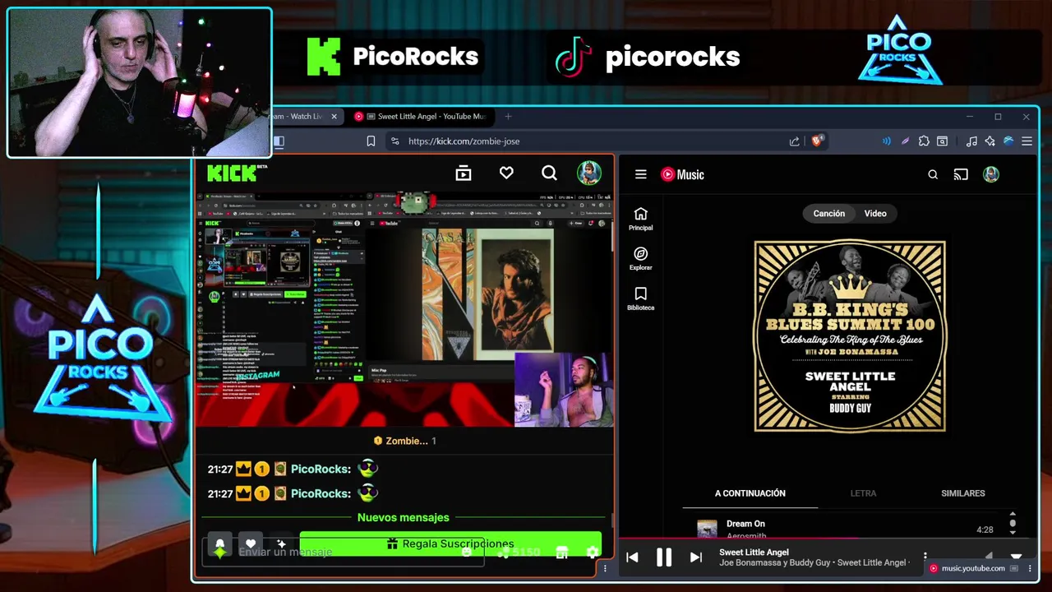Click the queue panel scrollbar
The height and width of the screenshot is (592, 1052).
[1013, 521]
